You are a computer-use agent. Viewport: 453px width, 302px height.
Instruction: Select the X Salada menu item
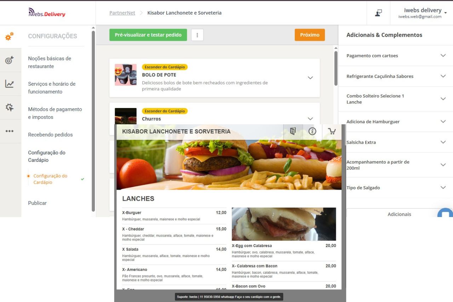coord(174,254)
